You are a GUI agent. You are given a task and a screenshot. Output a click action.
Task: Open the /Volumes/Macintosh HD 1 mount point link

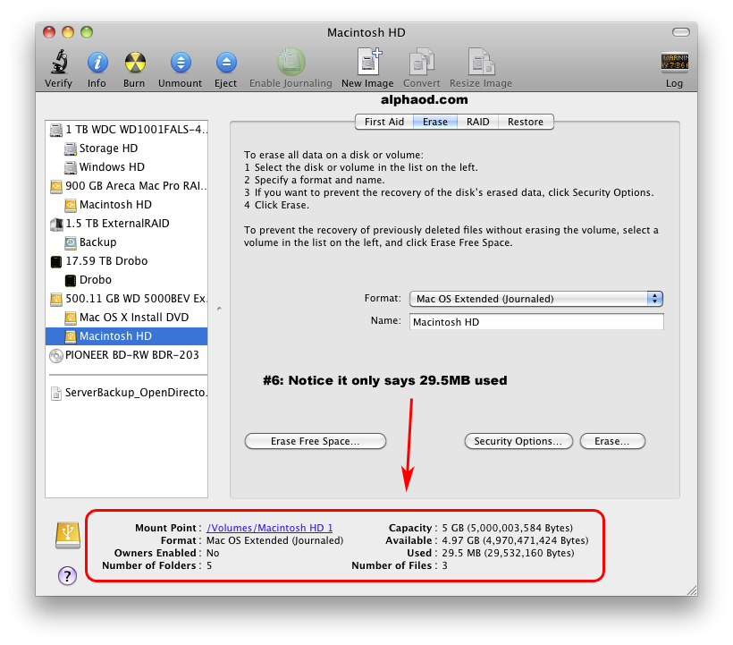click(270, 528)
